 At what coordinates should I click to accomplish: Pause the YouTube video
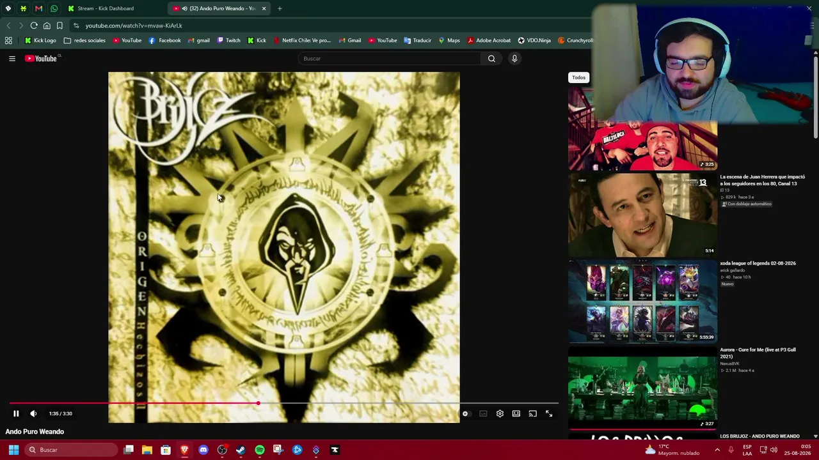pos(16,413)
